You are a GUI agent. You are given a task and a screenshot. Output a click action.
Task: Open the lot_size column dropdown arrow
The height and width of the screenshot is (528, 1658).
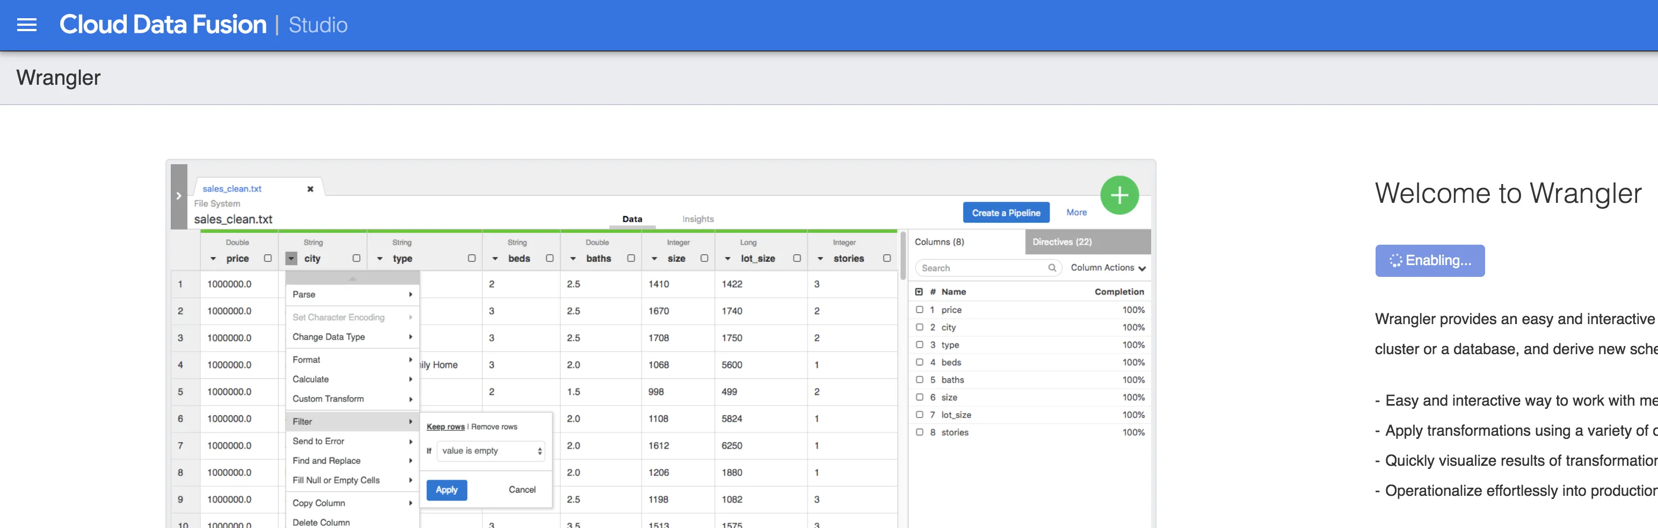pyautogui.click(x=728, y=259)
